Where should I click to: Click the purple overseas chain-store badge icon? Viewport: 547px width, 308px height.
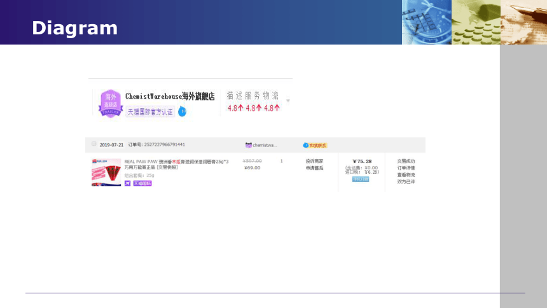pyautogui.click(x=111, y=103)
